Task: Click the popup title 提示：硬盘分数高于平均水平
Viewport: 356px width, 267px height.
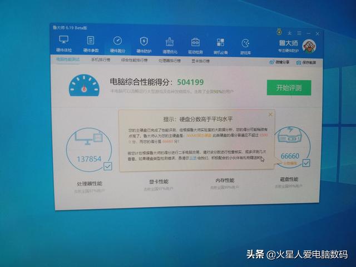Action: point(198,119)
